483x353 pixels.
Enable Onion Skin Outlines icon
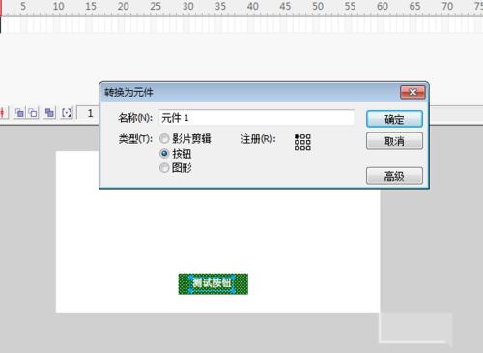click(33, 113)
